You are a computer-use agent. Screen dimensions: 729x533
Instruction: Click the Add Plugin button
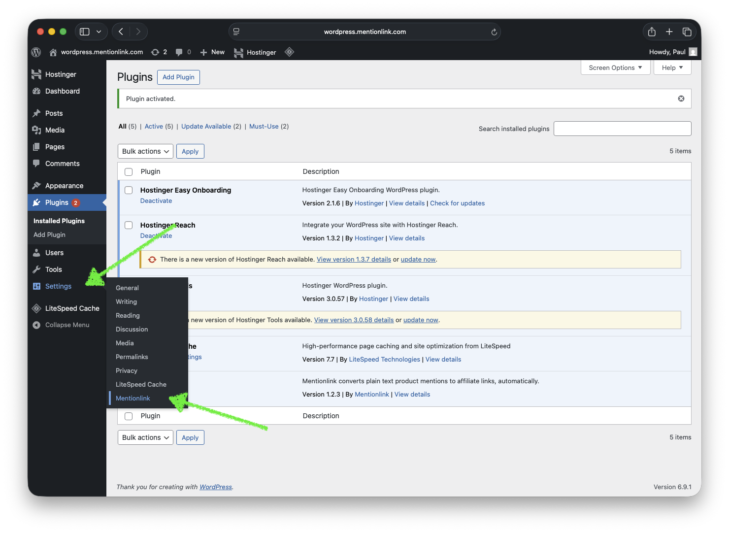click(178, 77)
